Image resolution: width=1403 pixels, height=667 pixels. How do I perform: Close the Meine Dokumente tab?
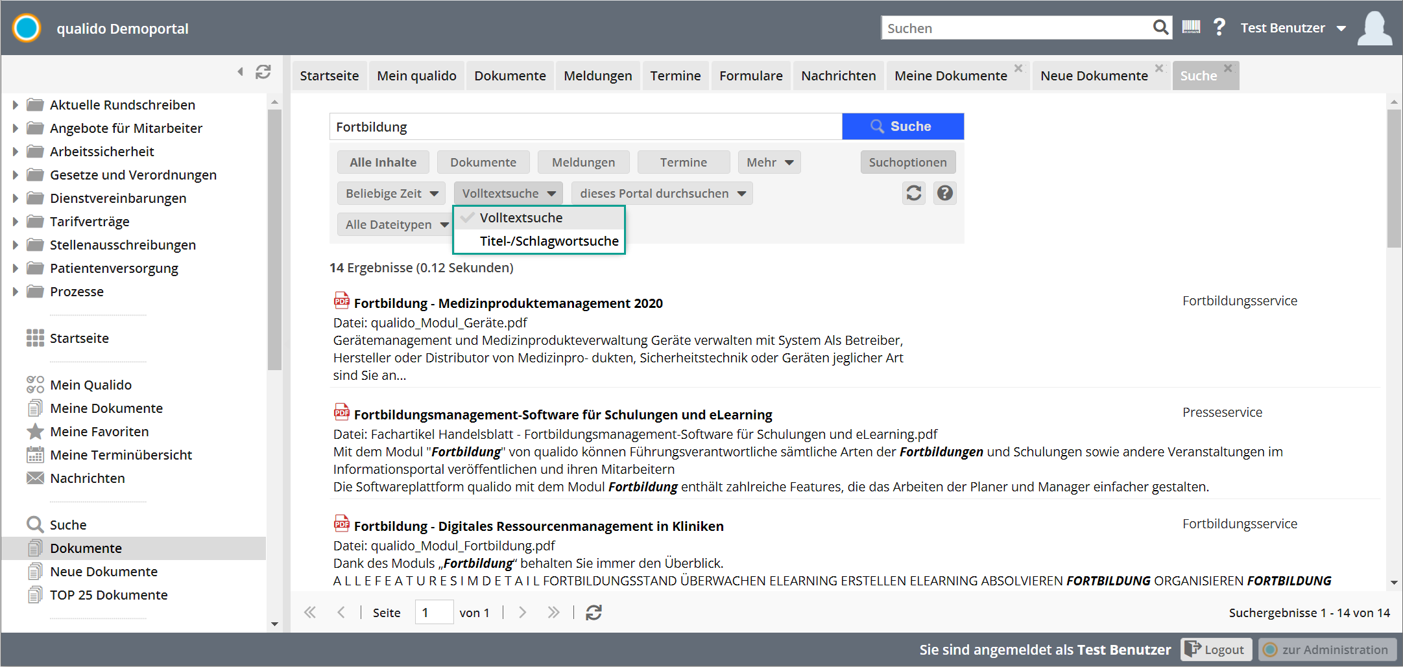pyautogui.click(x=1018, y=68)
